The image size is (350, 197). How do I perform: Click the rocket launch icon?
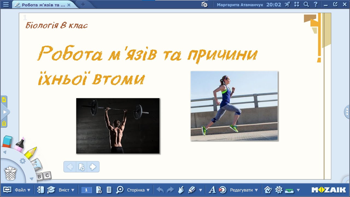[287, 4]
